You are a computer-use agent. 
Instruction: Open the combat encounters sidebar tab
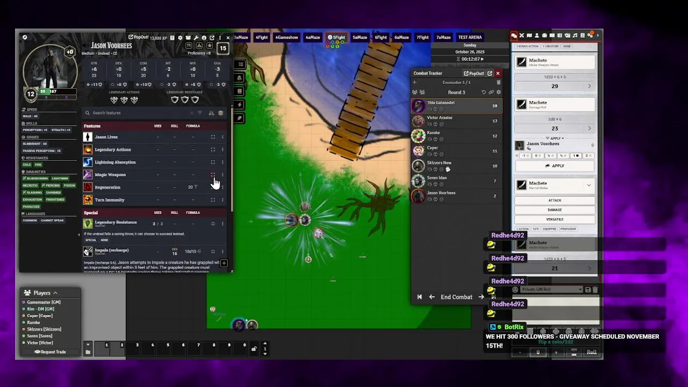(522, 35)
